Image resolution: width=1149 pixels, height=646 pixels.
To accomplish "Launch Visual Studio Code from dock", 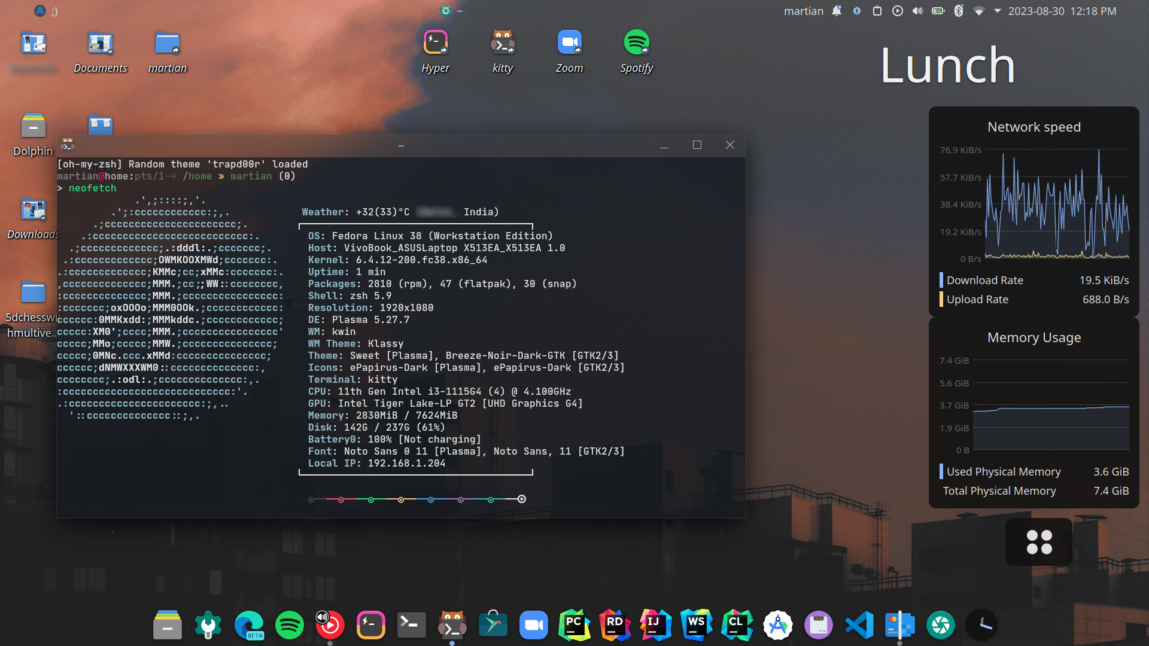I will (x=859, y=625).
